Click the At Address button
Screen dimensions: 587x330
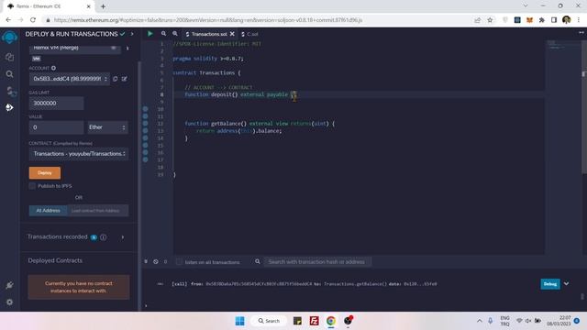pyautogui.click(x=48, y=211)
